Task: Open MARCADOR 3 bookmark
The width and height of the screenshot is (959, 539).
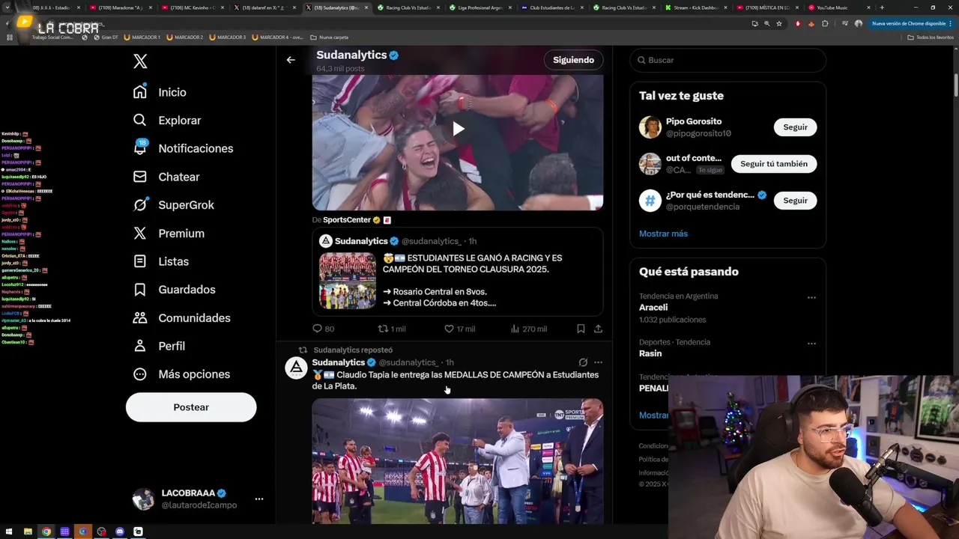Action: [227, 37]
